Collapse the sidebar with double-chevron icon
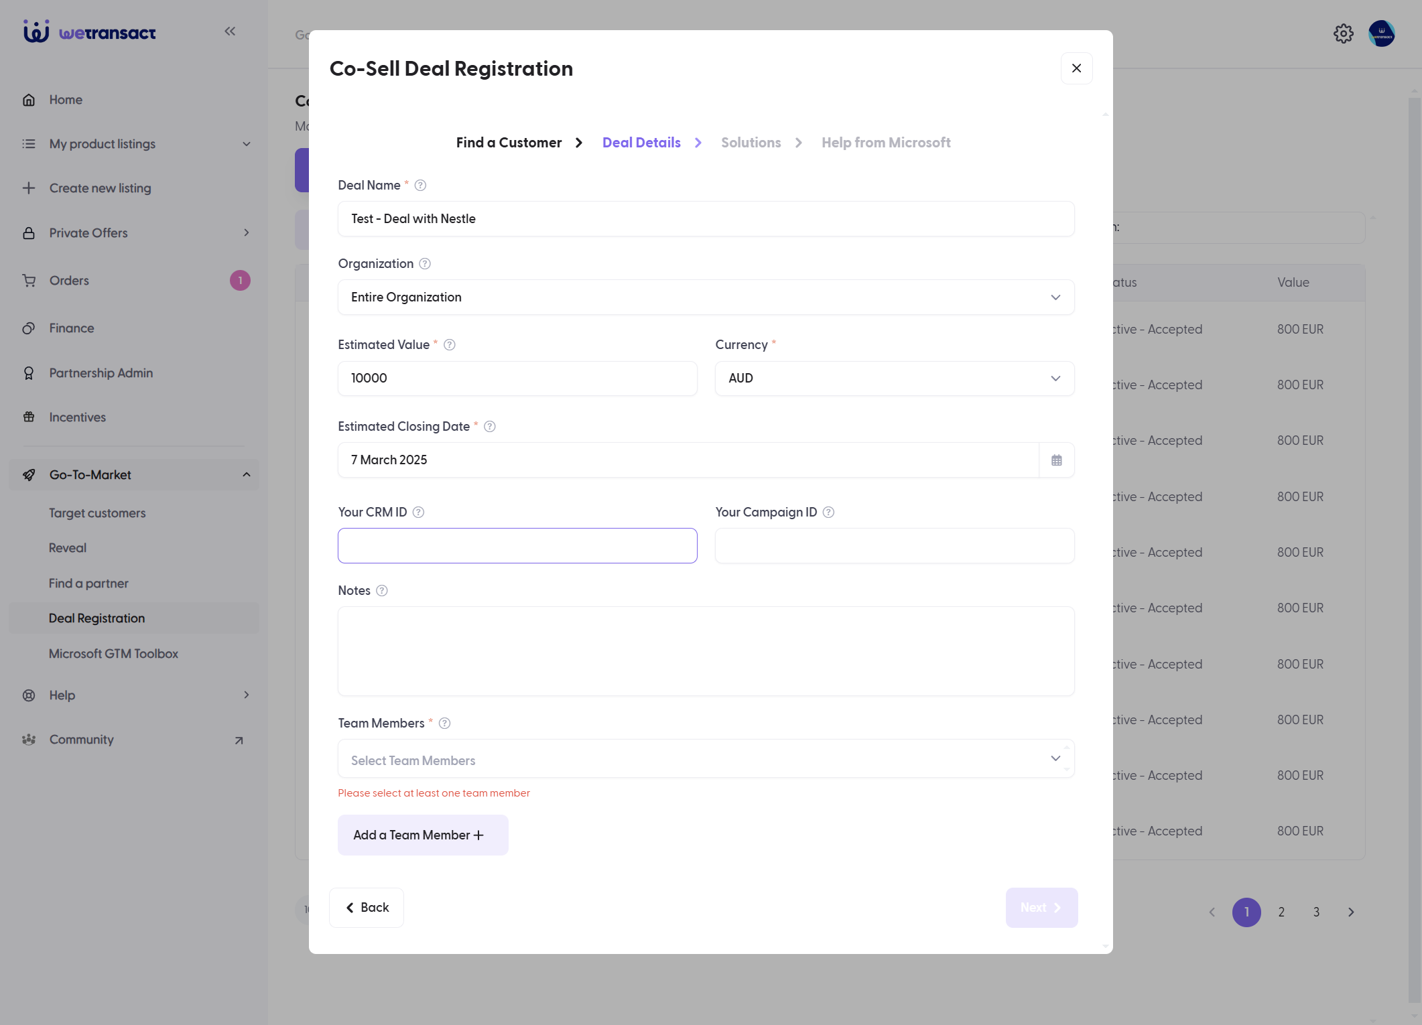This screenshot has height=1025, width=1422. coord(230,31)
